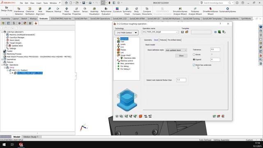Click the Show stock button
Screen dimensions: 263x148
(x=181, y=56)
